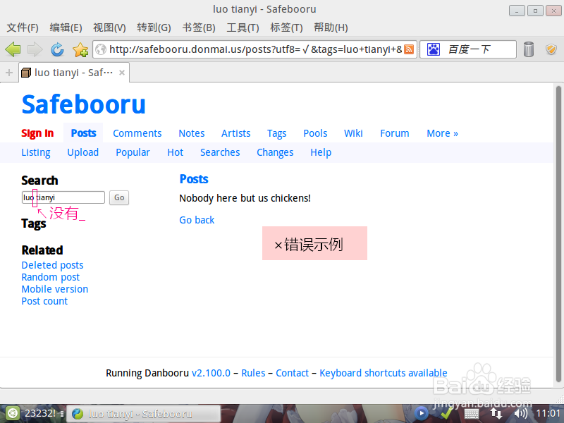Click the Popular subnav link
This screenshot has height=423, width=564.
point(133,152)
